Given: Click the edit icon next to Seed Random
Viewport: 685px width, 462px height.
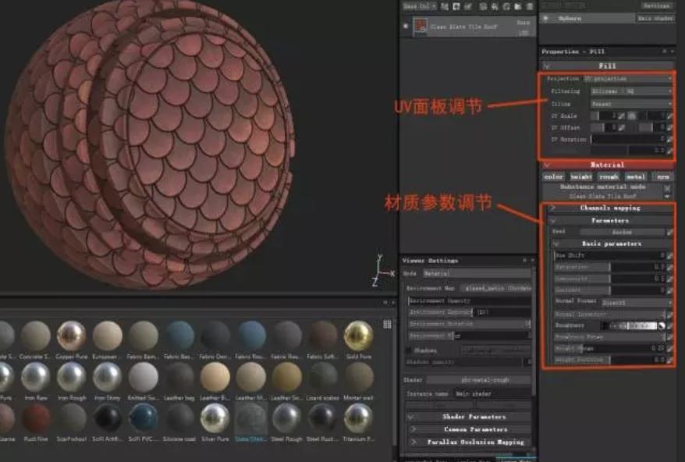Looking at the screenshot, I should point(669,232).
